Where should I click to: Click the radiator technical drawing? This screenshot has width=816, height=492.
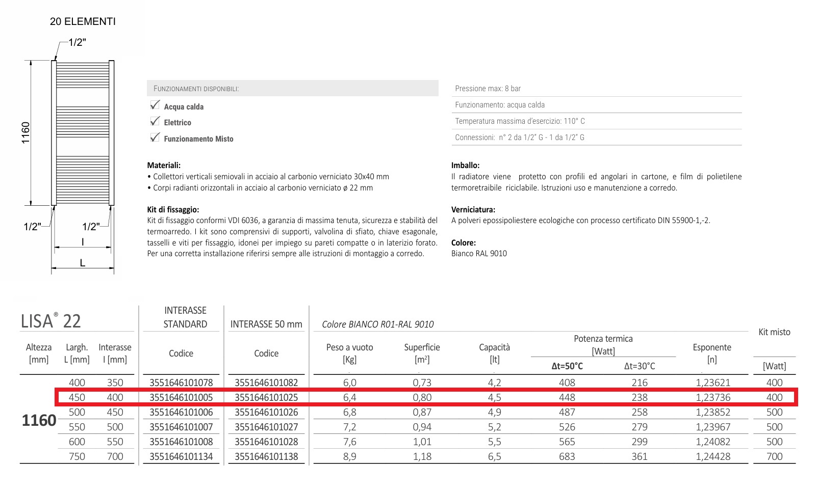coord(82,132)
